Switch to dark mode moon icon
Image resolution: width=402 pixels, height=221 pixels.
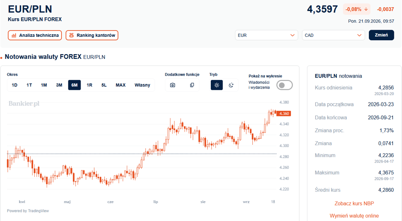point(231,85)
